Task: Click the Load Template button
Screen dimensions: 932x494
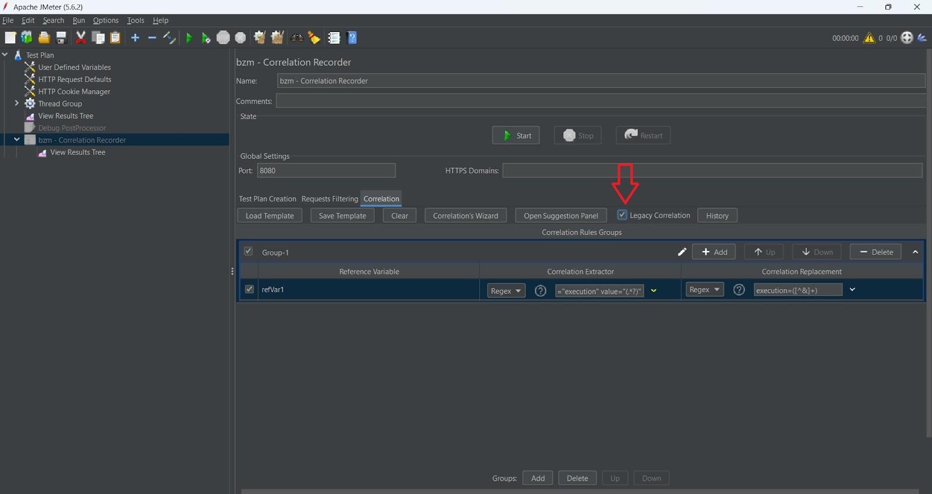Action: tap(270, 215)
